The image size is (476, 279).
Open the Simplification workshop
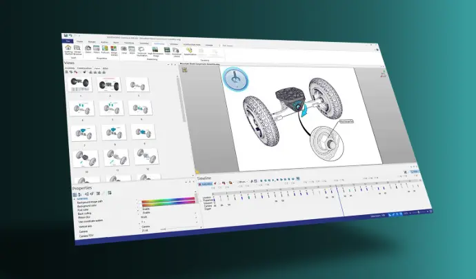(x=190, y=51)
